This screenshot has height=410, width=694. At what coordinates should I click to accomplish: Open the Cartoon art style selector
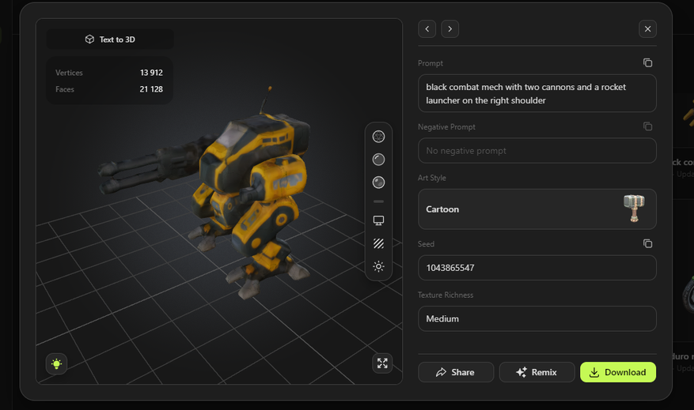pyautogui.click(x=537, y=209)
